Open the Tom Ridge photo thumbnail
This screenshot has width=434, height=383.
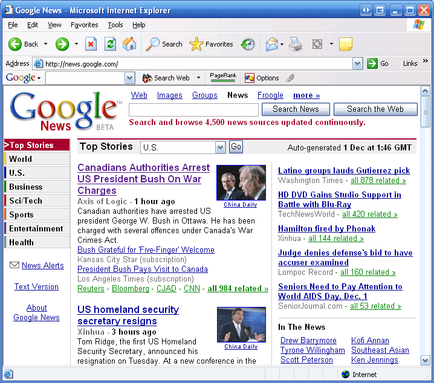click(241, 324)
